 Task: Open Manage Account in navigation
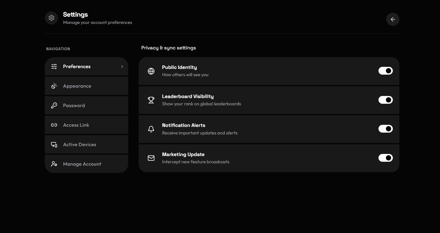87,164
